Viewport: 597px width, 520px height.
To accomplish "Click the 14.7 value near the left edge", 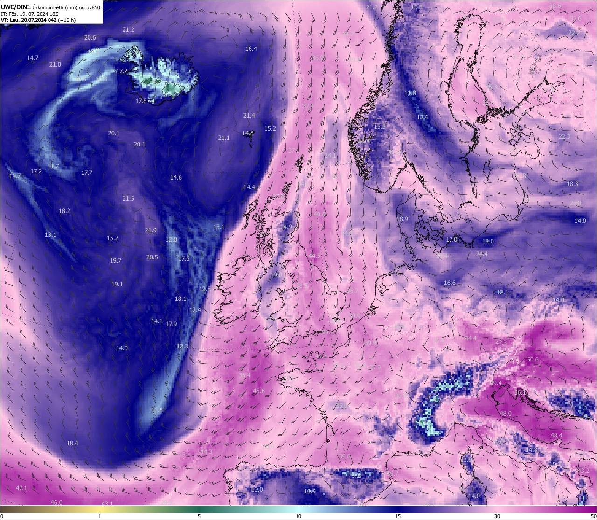I will (33, 58).
